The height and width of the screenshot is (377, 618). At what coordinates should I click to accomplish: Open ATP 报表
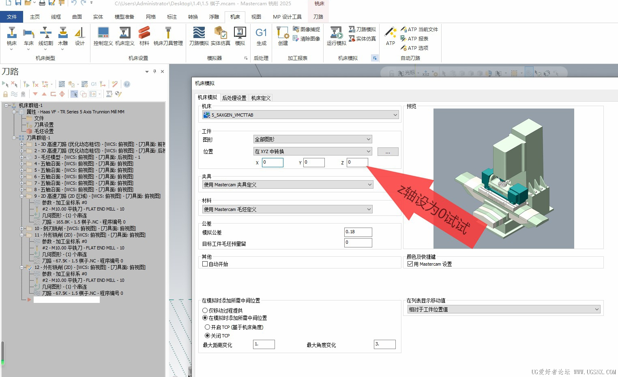tap(414, 38)
